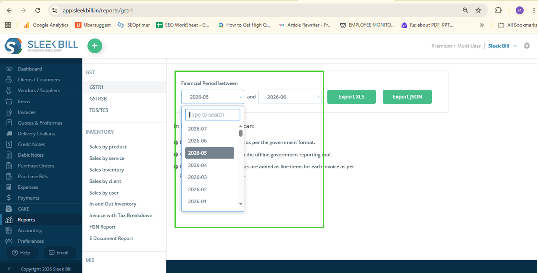Click the Help button

click(x=22, y=252)
